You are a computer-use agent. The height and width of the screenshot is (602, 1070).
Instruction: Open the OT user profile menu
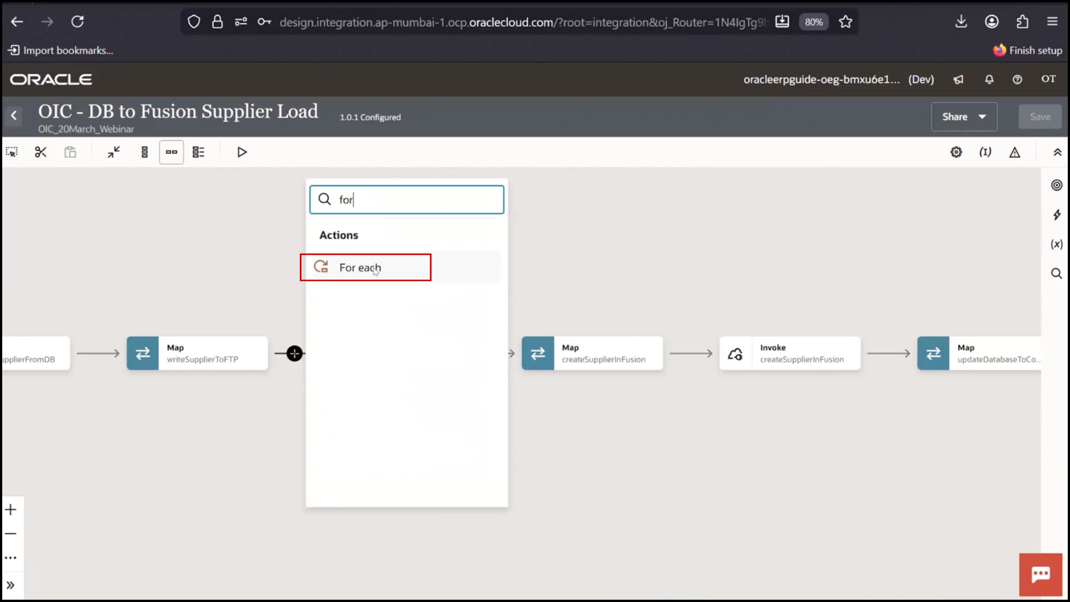click(1048, 79)
